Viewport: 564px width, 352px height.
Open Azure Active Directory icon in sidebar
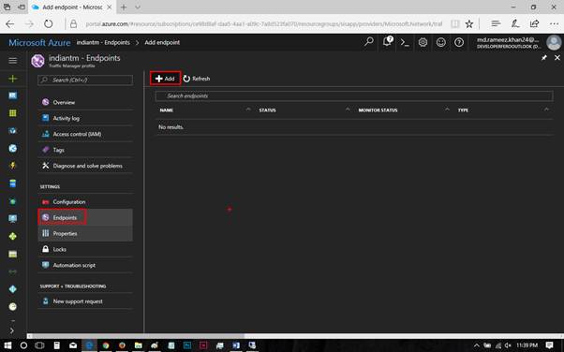12,289
